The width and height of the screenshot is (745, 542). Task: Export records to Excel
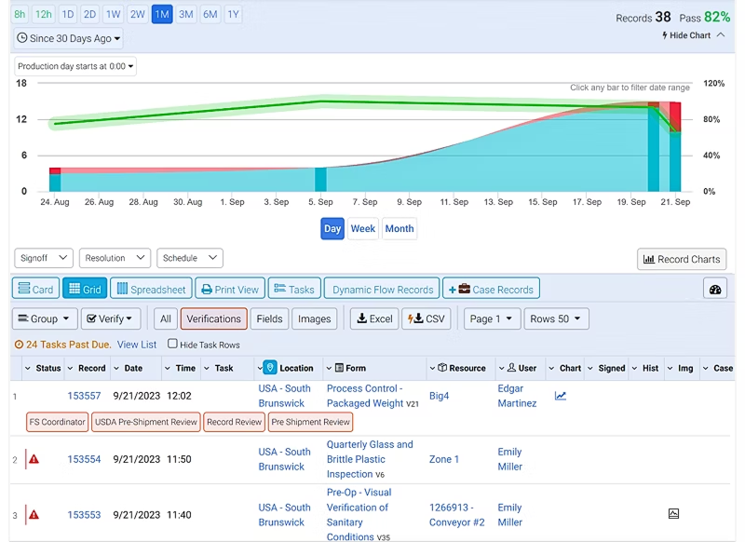click(373, 318)
